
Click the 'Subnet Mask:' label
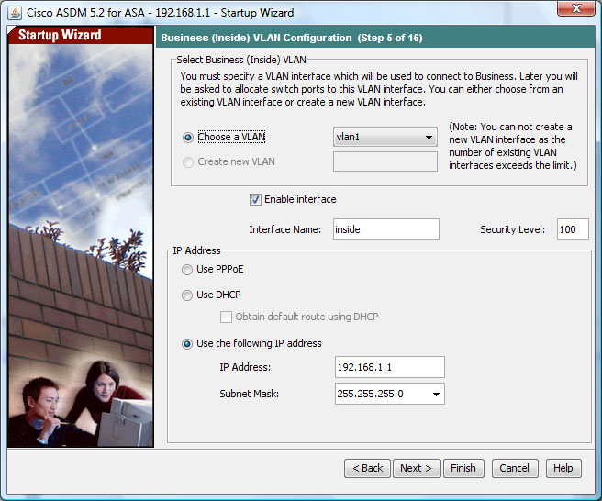click(250, 394)
